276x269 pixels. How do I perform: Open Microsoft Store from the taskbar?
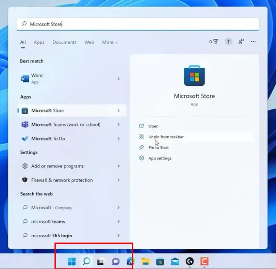click(x=160, y=261)
